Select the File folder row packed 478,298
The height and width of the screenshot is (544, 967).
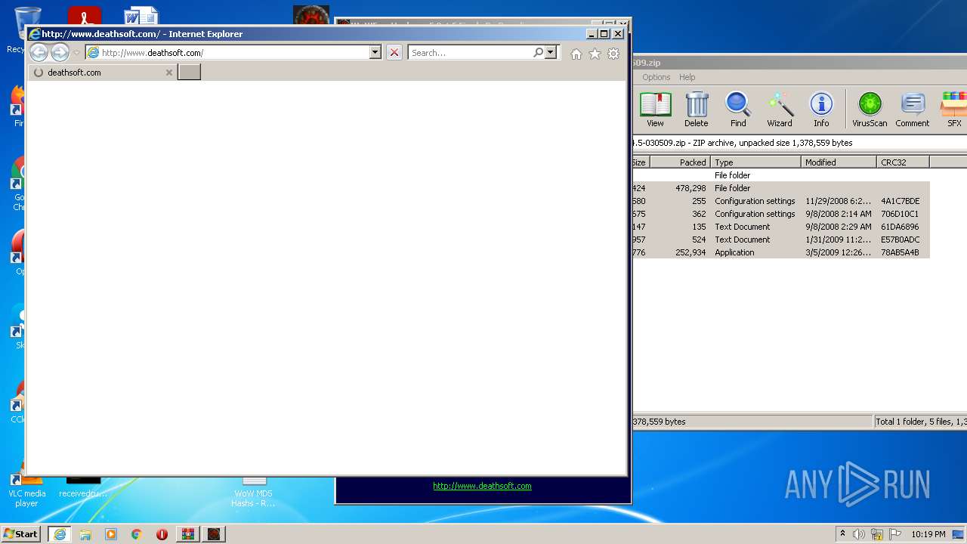[x=780, y=188]
